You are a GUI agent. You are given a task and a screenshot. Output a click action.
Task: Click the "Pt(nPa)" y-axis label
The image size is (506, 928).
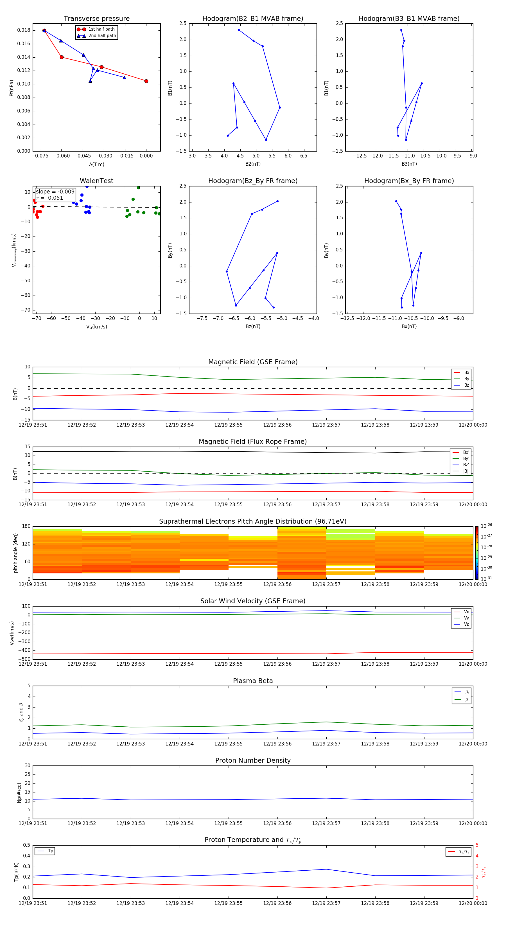coord(12,88)
